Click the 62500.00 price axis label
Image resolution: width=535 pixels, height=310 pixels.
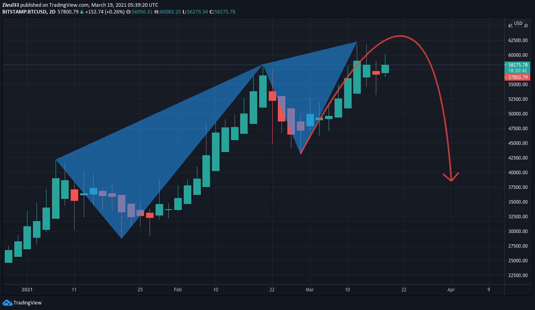pos(518,40)
